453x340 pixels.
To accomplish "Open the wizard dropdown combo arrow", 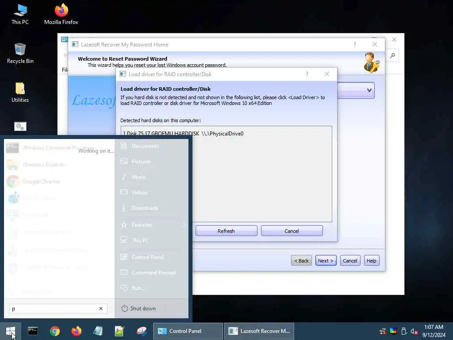I will point(369,90).
